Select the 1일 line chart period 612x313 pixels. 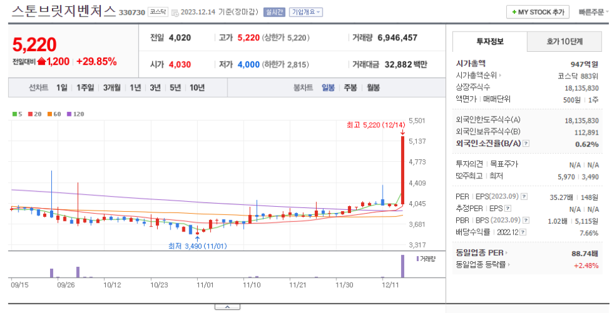tap(61, 88)
